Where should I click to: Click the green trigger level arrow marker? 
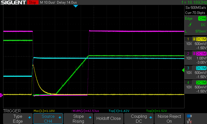click(183, 70)
